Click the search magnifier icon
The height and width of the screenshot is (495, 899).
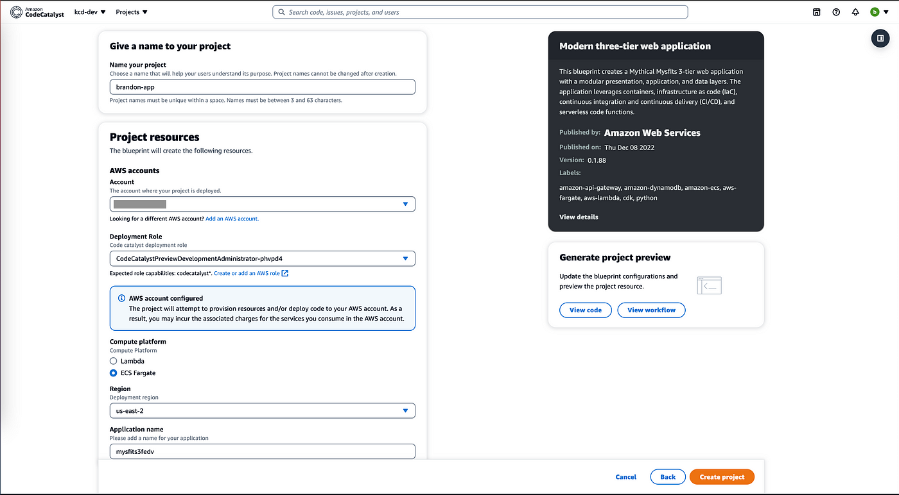coord(281,12)
